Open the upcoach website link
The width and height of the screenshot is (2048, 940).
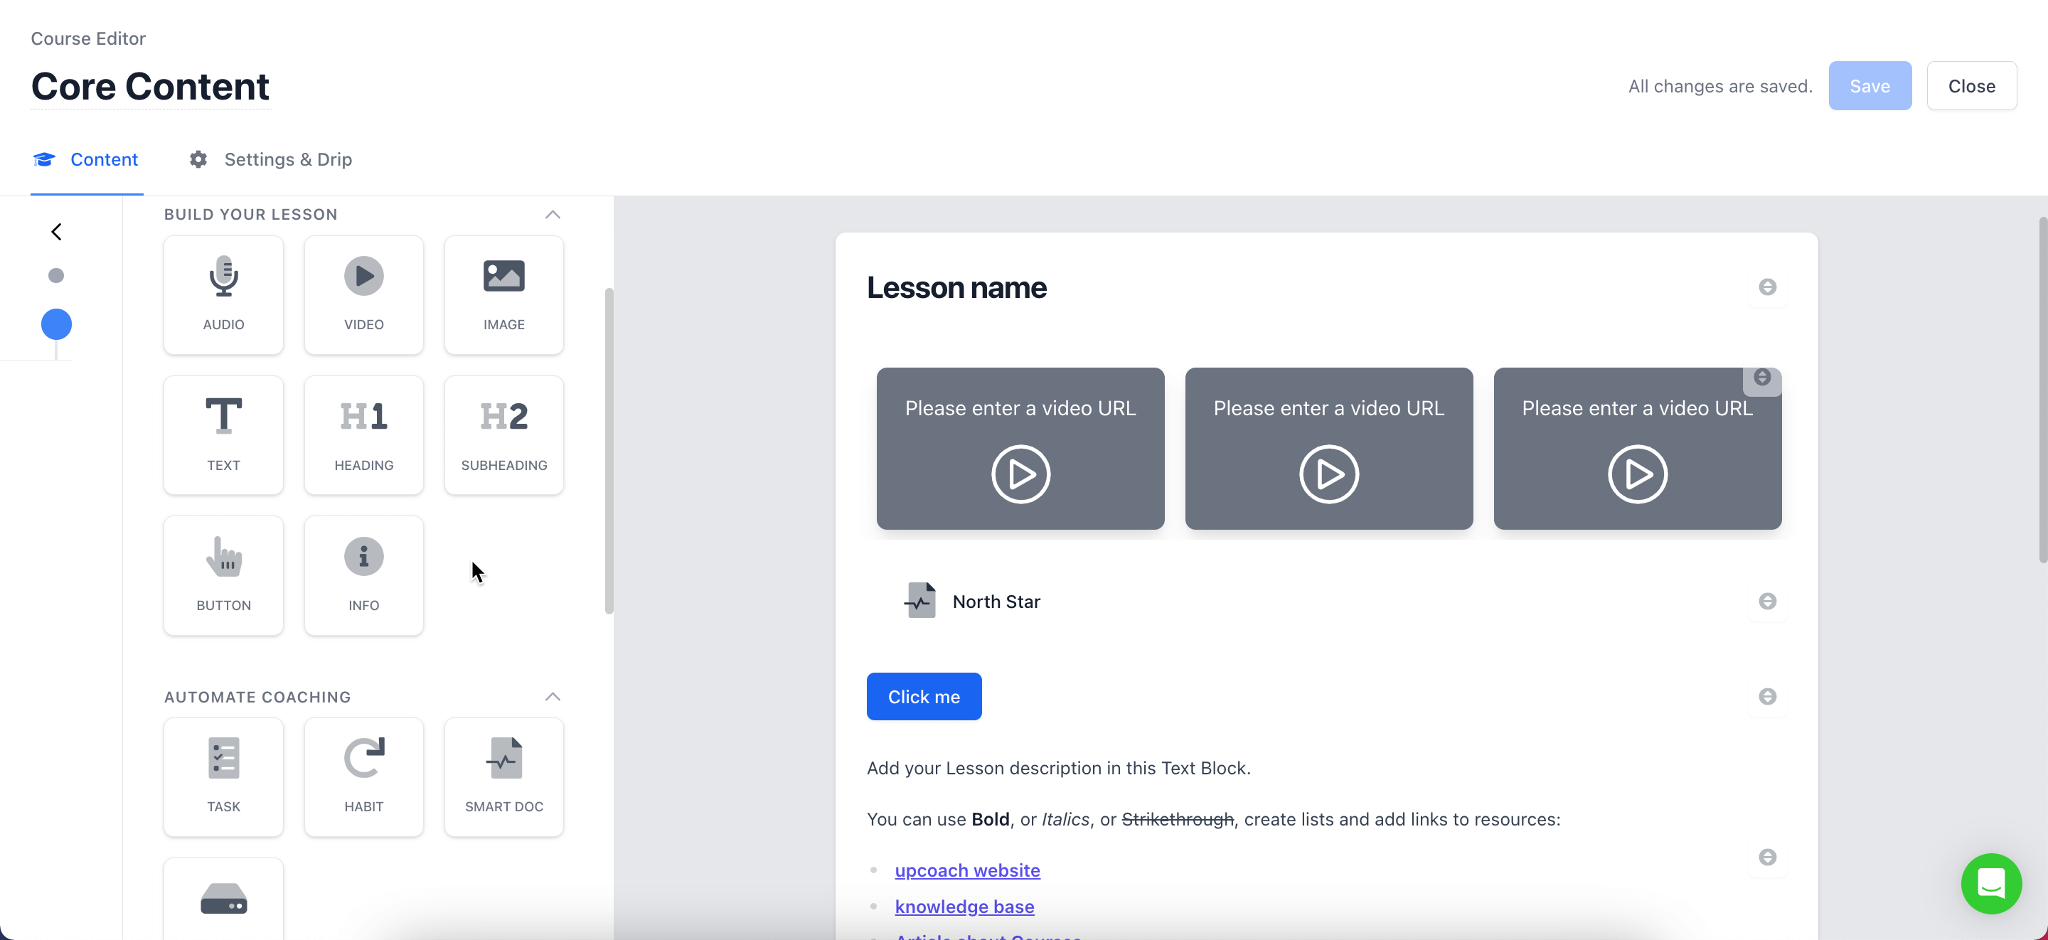(967, 870)
